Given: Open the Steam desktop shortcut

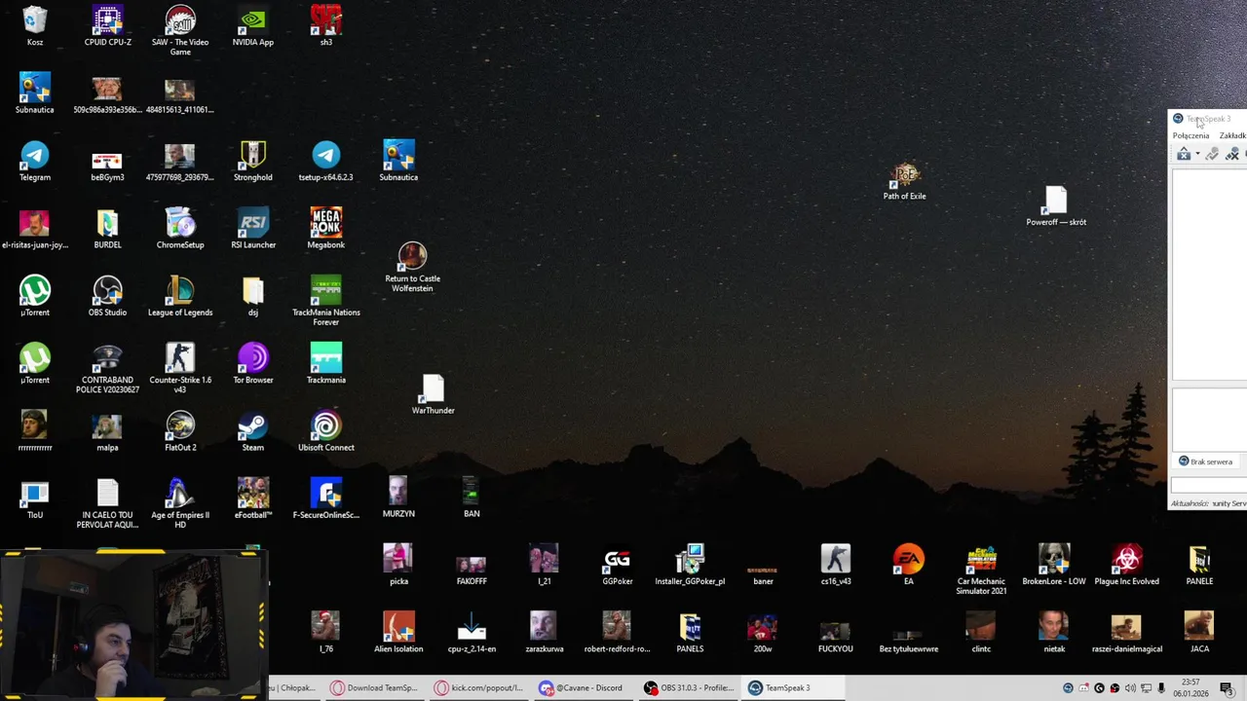Looking at the screenshot, I should pos(253,431).
